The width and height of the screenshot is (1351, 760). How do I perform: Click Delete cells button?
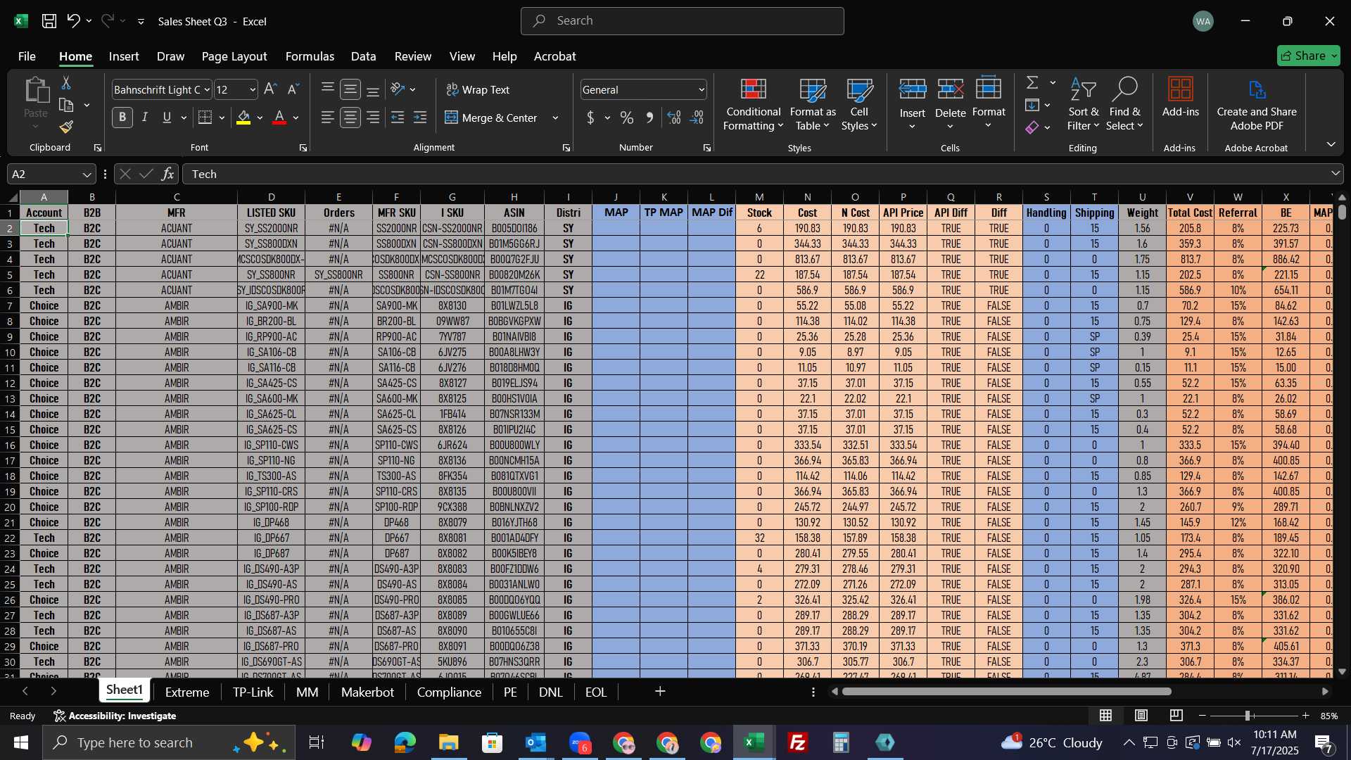[x=950, y=104]
